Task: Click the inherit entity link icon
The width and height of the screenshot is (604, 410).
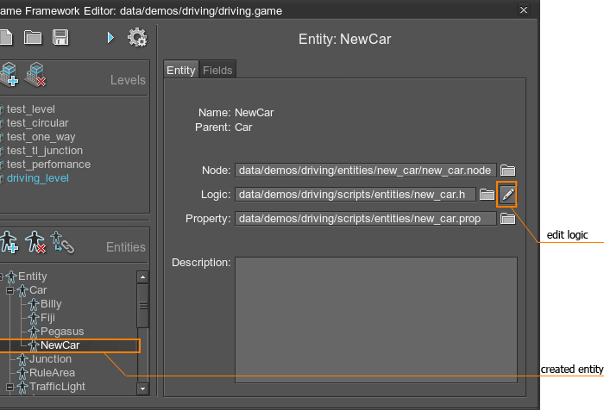Action: (x=61, y=243)
